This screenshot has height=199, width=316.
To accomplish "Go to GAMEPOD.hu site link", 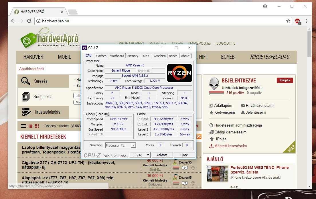I will pos(199,43).
